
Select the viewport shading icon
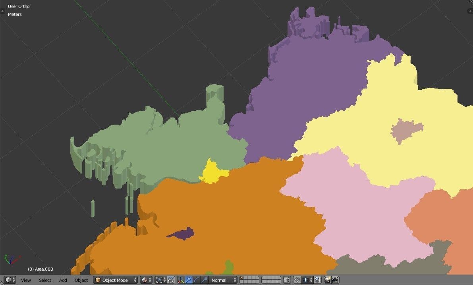click(145, 280)
